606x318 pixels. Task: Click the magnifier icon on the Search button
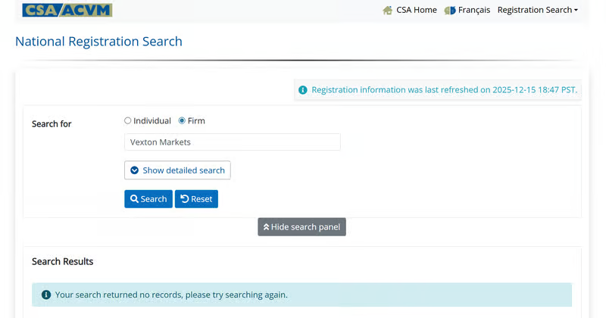(x=134, y=199)
